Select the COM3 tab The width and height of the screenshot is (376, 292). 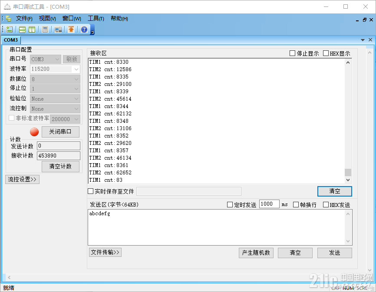tap(11, 40)
